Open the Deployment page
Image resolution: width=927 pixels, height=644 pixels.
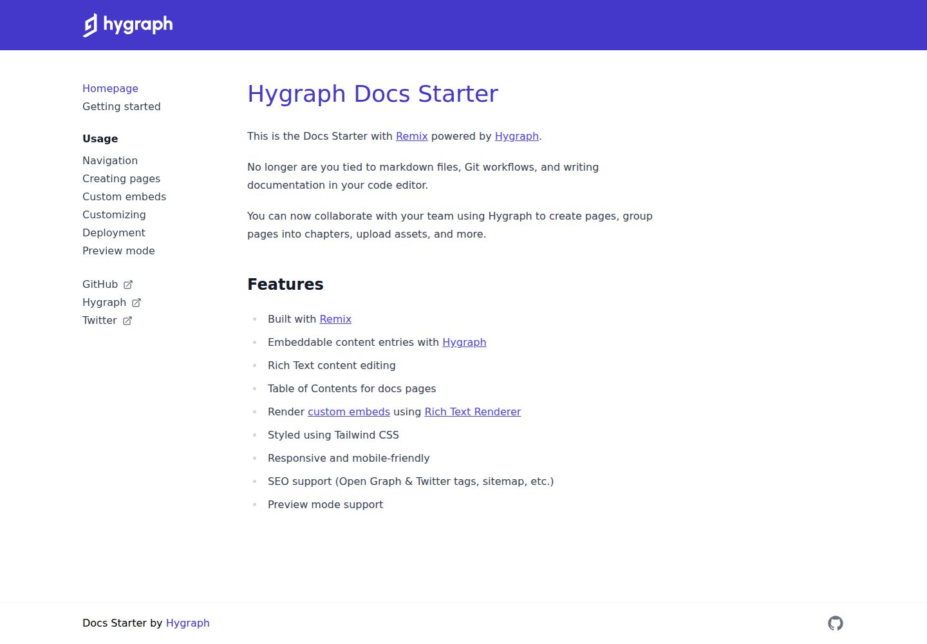(x=114, y=232)
